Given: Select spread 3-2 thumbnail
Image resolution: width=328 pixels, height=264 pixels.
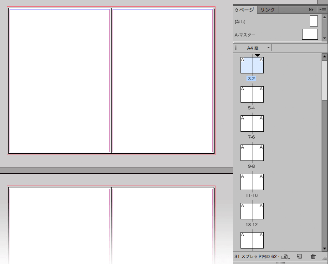Looking at the screenshot, I should [x=252, y=65].
